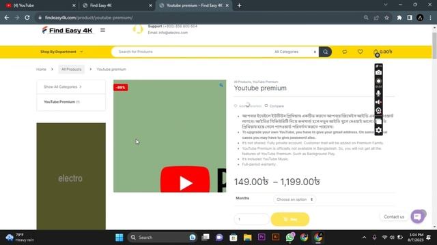The image size is (437, 245).
Task: Click the Youtube premium product title
Action: point(260,88)
